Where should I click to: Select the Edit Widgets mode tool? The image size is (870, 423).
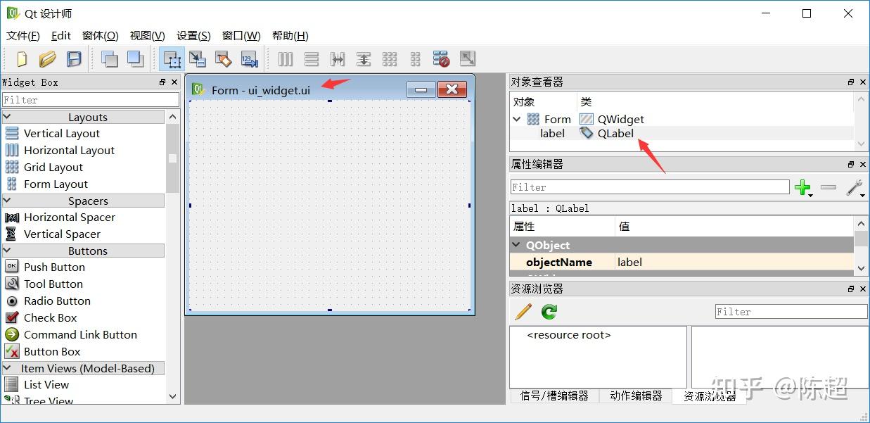[x=172, y=59]
